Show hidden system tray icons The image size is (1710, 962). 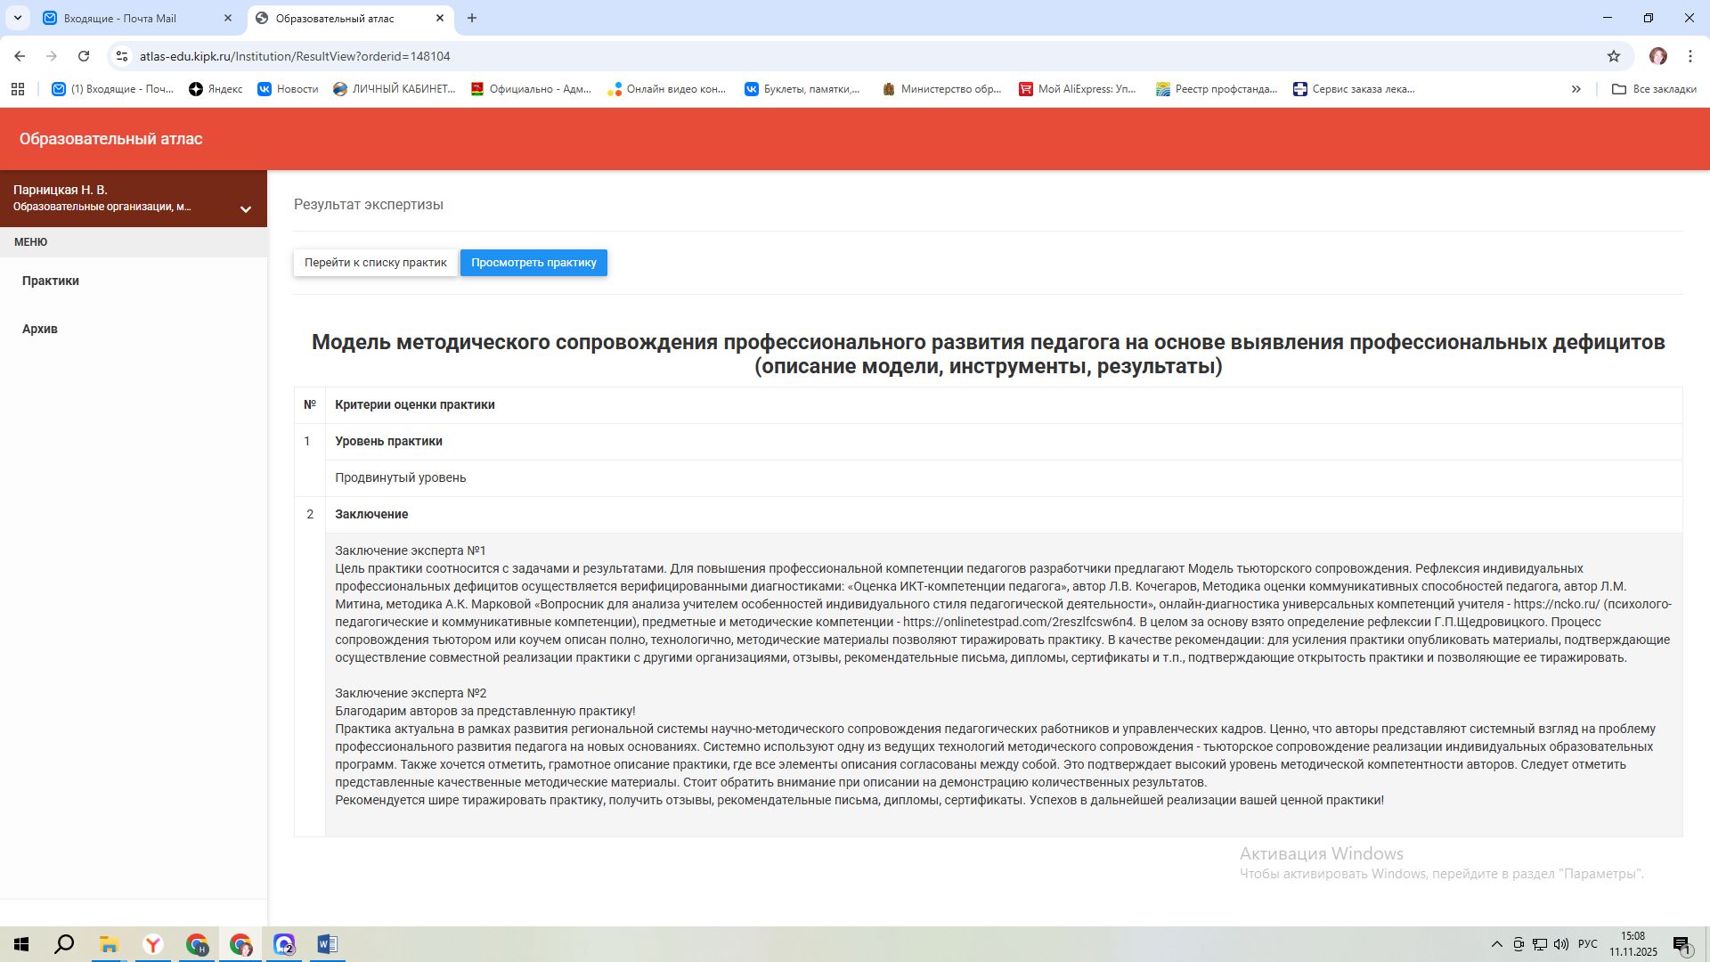click(x=1496, y=944)
